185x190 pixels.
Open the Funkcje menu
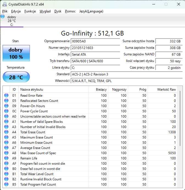30,11
